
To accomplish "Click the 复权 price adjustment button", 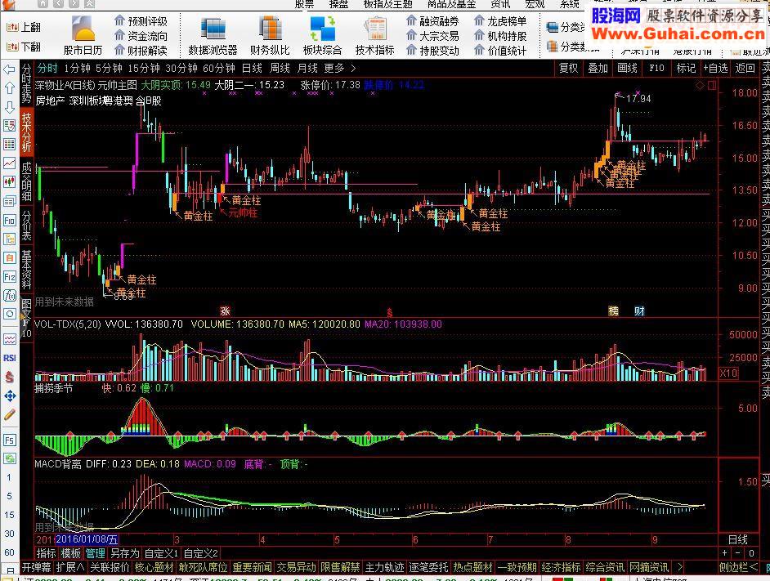I will [569, 69].
